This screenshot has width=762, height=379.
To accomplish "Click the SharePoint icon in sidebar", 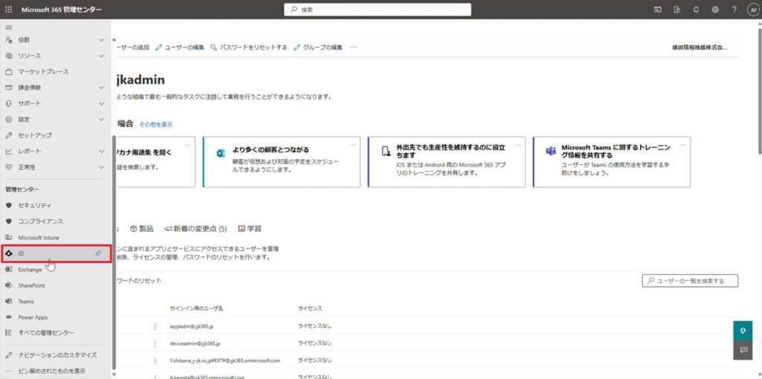I will pyautogui.click(x=8, y=285).
